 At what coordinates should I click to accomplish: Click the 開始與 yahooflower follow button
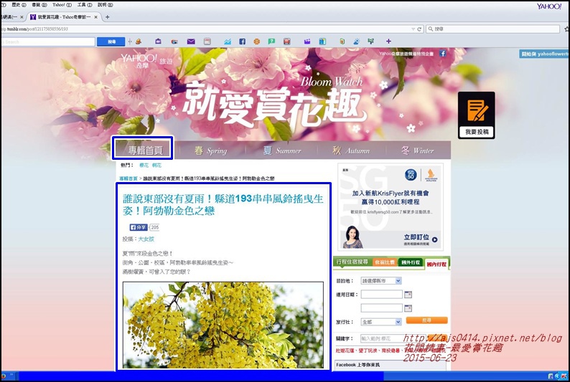pyautogui.click(x=544, y=54)
